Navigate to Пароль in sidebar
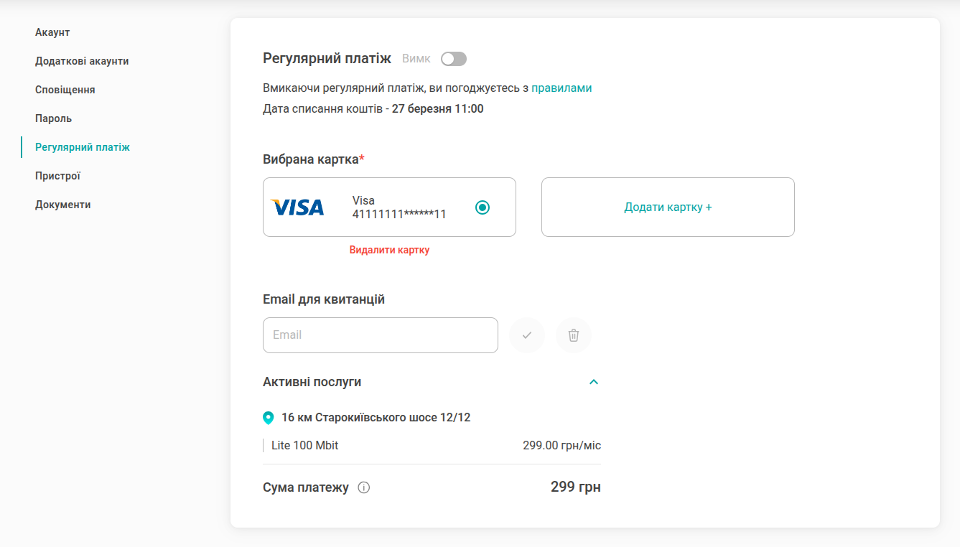The image size is (960, 547). point(54,118)
